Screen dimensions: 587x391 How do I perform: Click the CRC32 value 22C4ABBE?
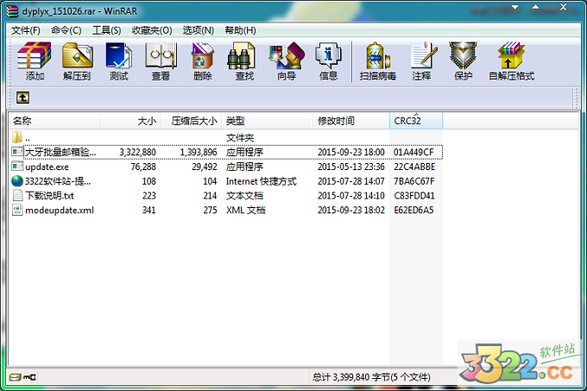[414, 167]
